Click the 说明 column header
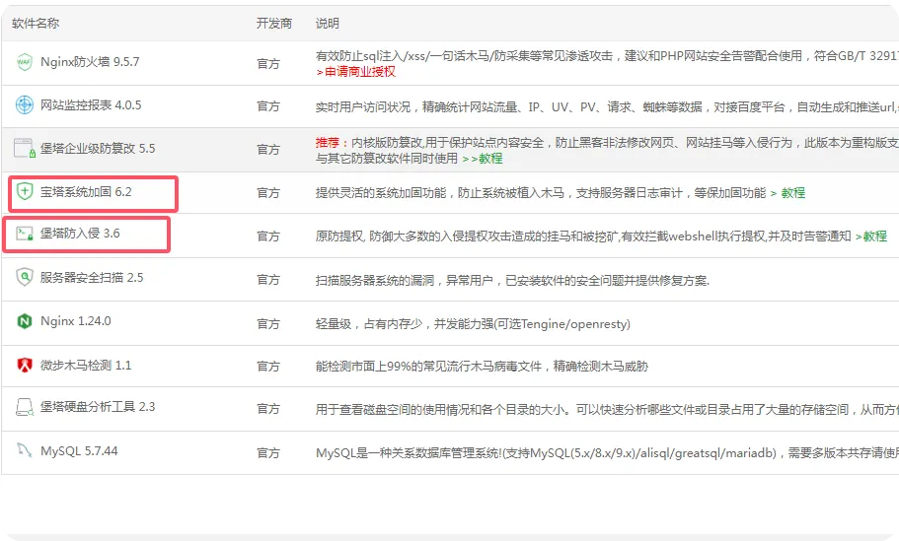 [327, 24]
